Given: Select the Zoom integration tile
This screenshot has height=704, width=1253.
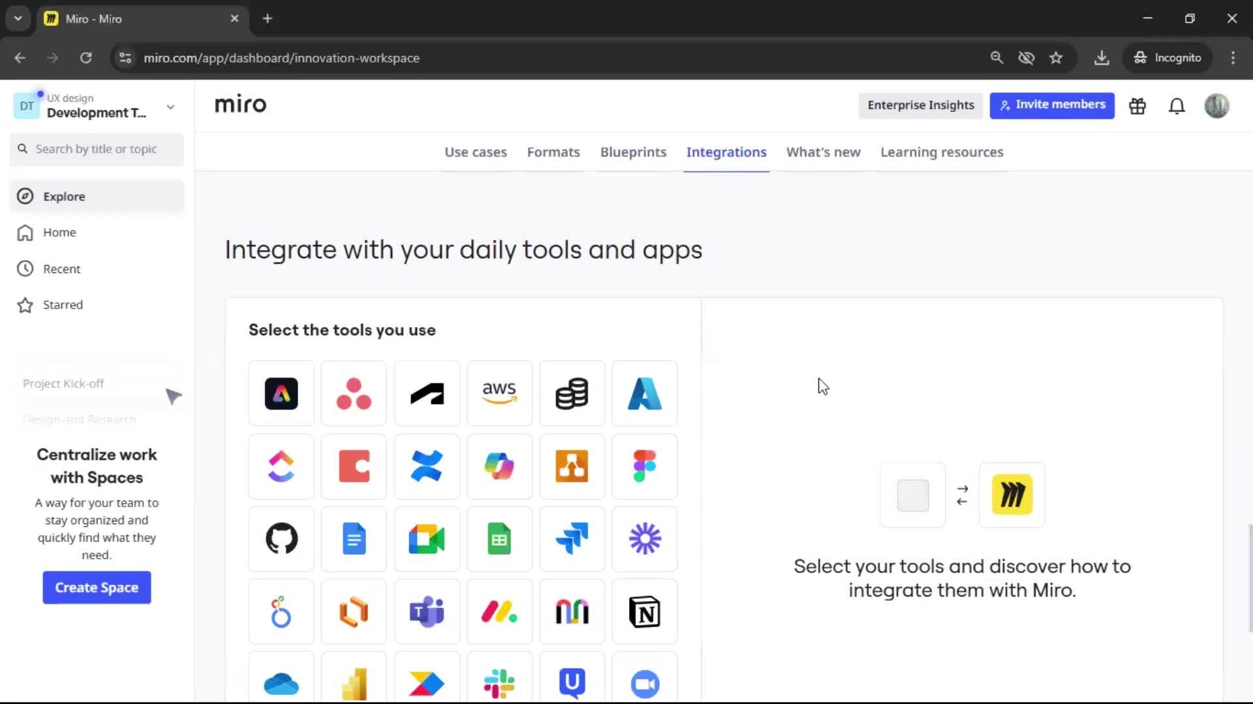Looking at the screenshot, I should [x=645, y=678].
